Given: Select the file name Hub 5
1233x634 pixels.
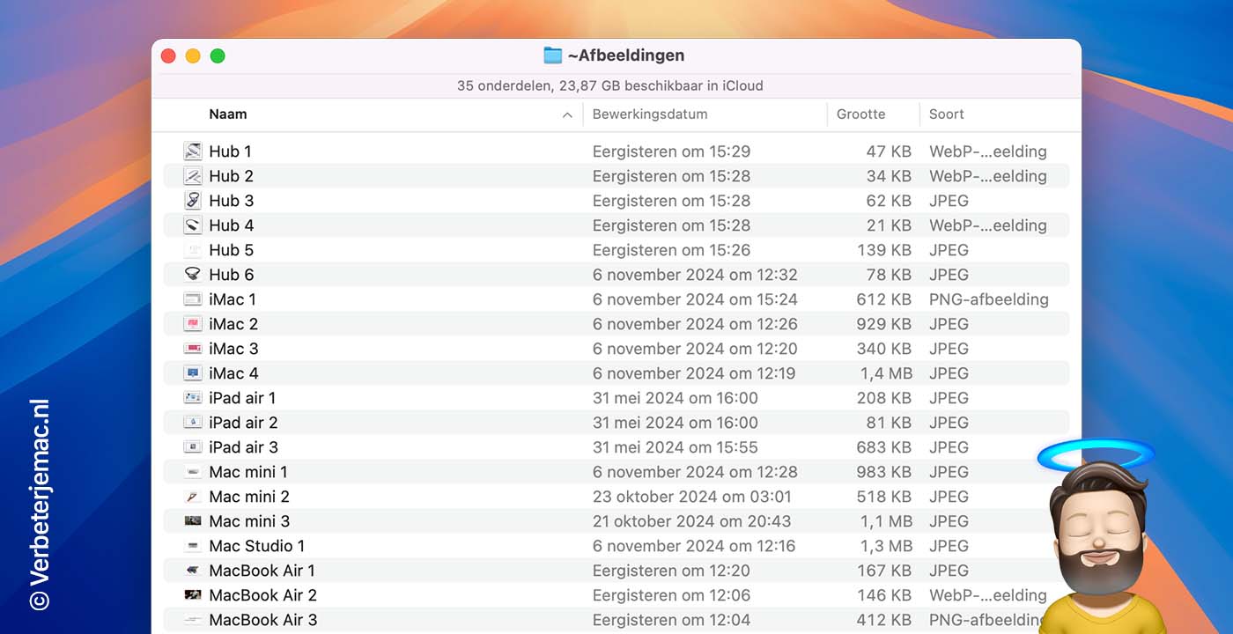Looking at the screenshot, I should pos(231,250).
